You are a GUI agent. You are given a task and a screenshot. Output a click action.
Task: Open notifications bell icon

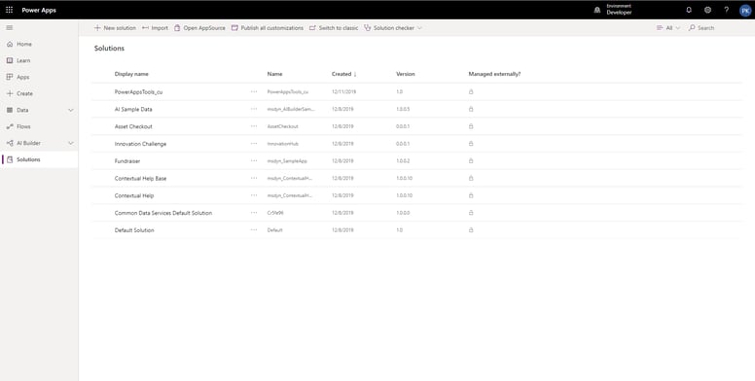coord(689,10)
